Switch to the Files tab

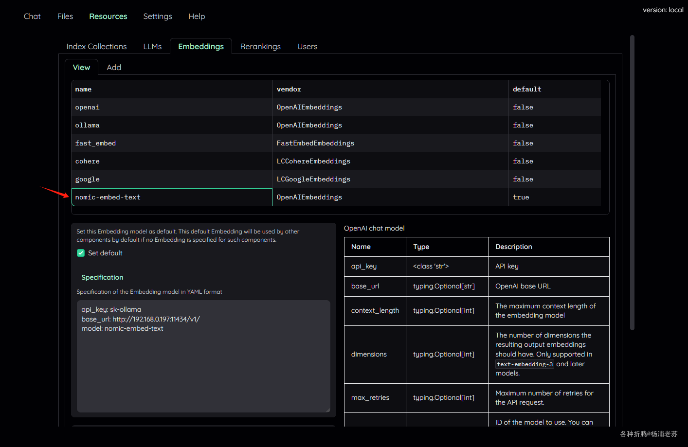[65, 17]
